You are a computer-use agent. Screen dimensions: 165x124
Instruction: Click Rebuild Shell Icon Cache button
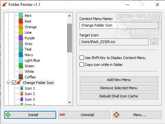pyautogui.click(x=119, y=96)
